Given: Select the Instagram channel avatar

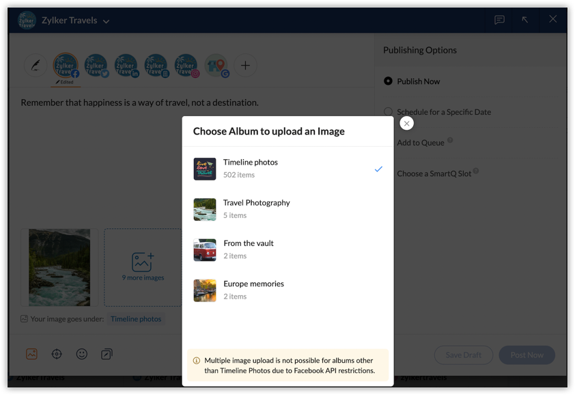Looking at the screenshot, I should pyautogui.click(x=186, y=66).
